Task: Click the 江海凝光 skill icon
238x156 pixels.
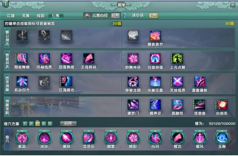Action: tap(66, 81)
